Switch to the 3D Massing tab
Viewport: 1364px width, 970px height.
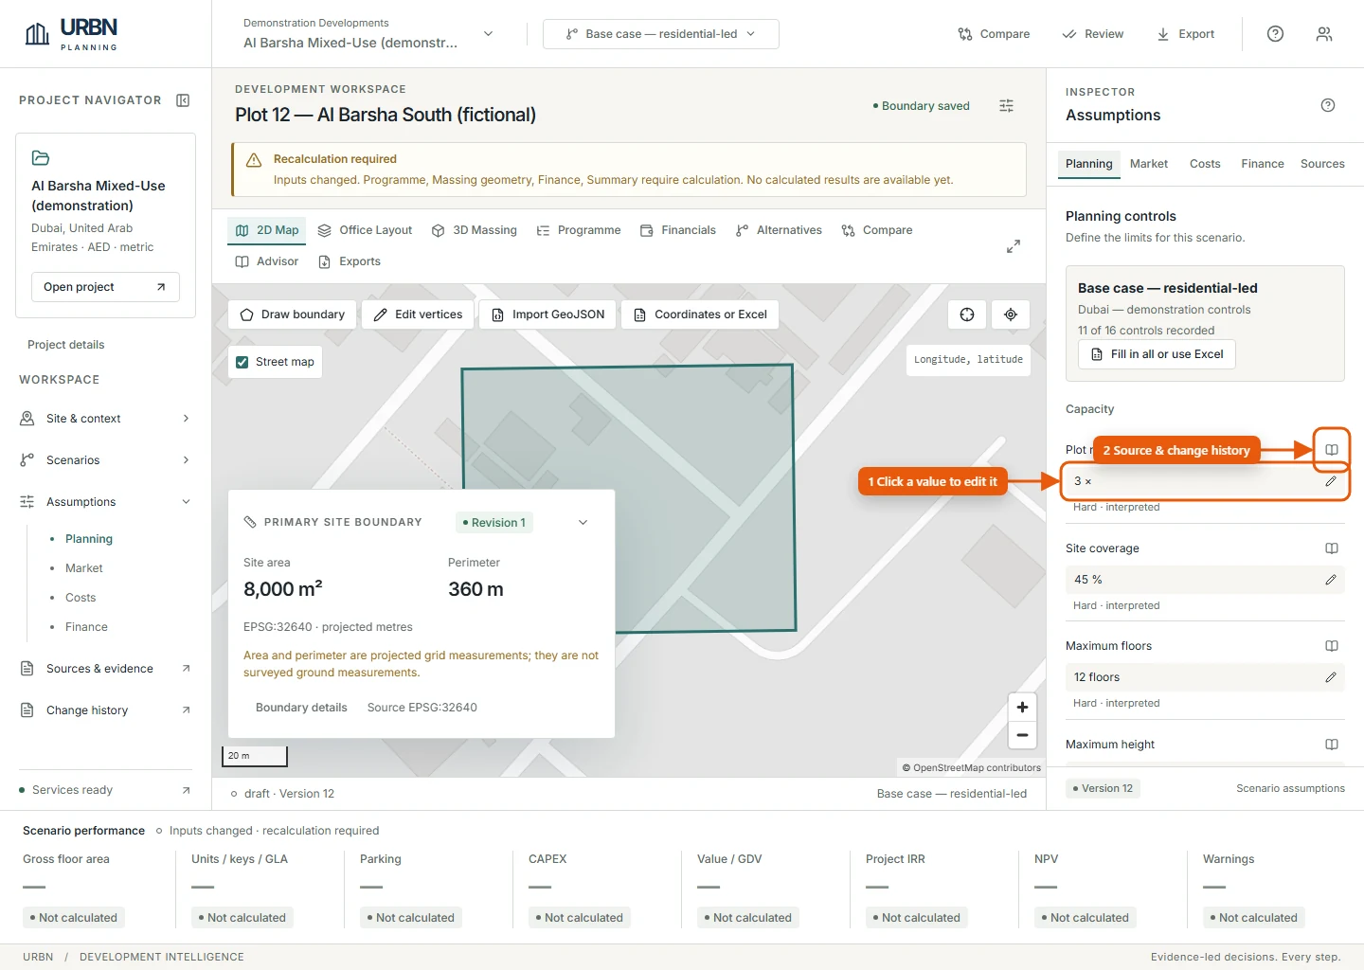(x=475, y=230)
